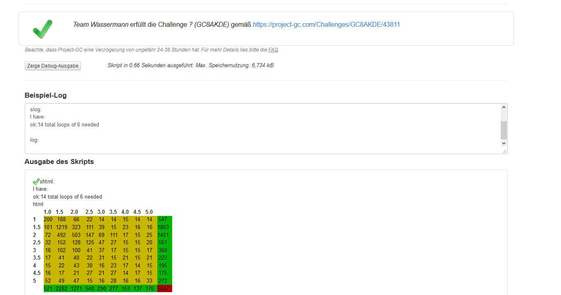
Task: Select the matrix cell 102
Action: tap(62, 250)
